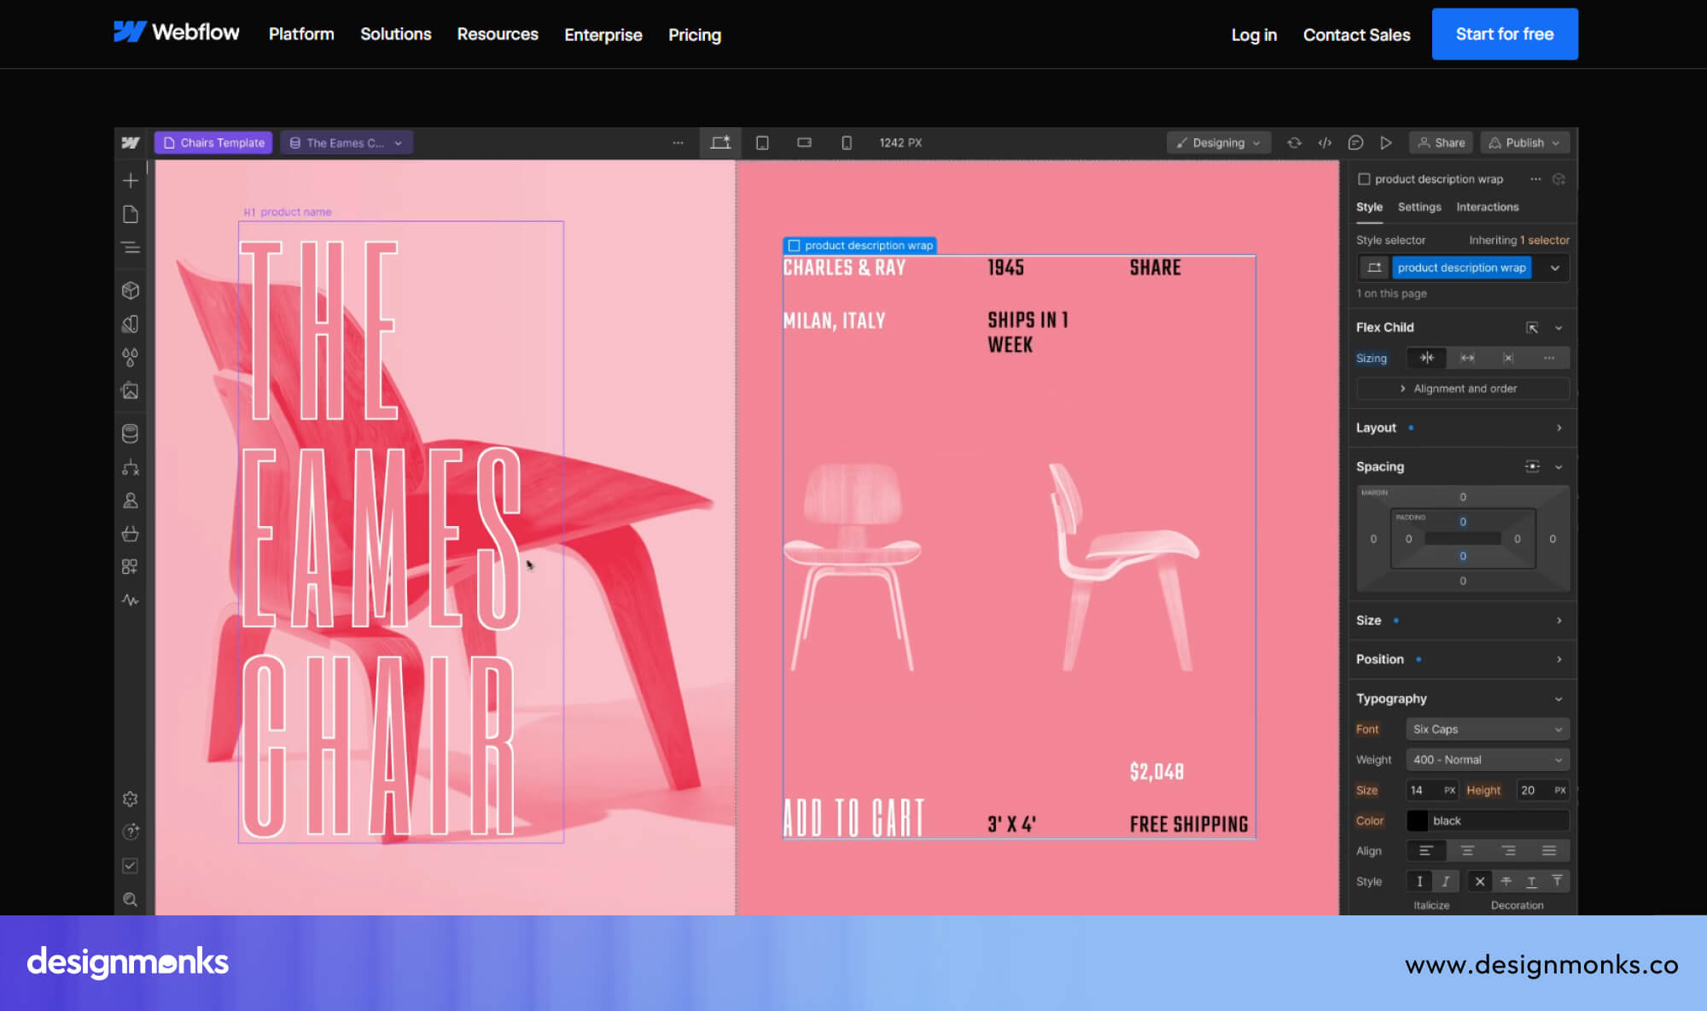Align text center in Typography
Viewport: 1707px width, 1011px height.
(x=1467, y=850)
